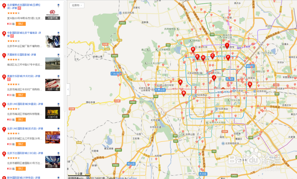This screenshot has height=179, width=297.
Task: Open street view icon for 中影国际影城北京千禧街店
Action: click(x=58, y=33)
